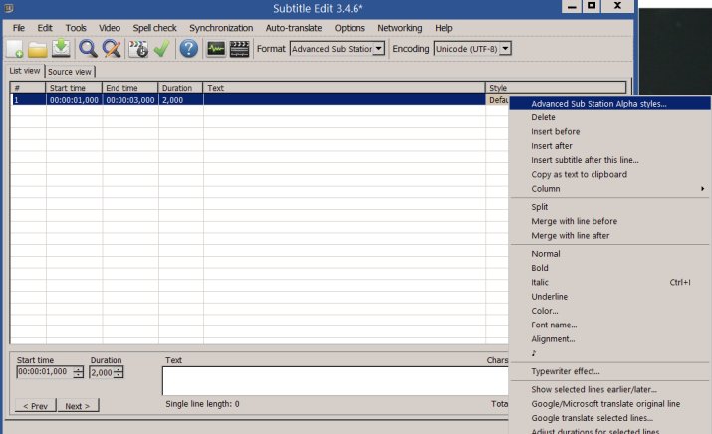Adjust the Duration spinner arrows
The image size is (712, 434).
tap(119, 372)
